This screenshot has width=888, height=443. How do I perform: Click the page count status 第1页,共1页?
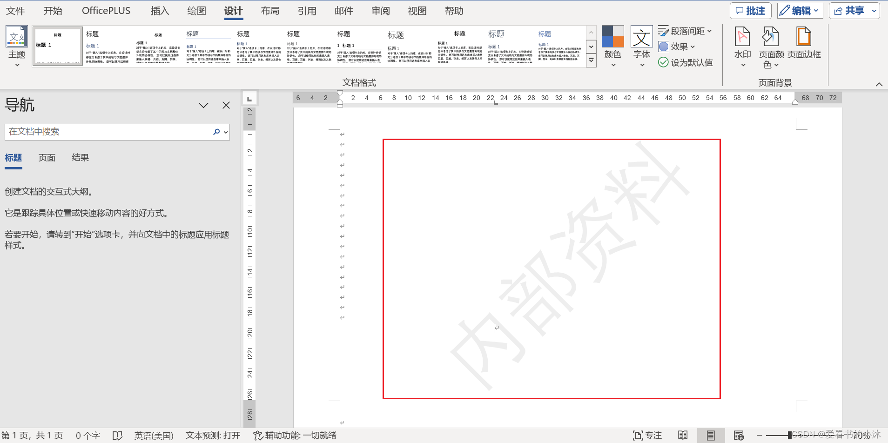[x=32, y=436]
